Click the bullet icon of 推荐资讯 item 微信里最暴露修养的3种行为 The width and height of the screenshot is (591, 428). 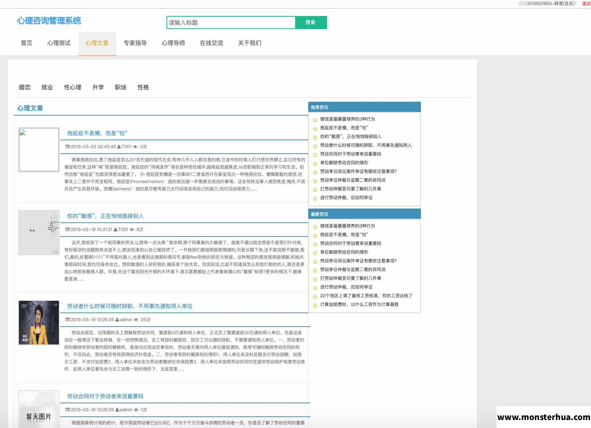pos(315,120)
